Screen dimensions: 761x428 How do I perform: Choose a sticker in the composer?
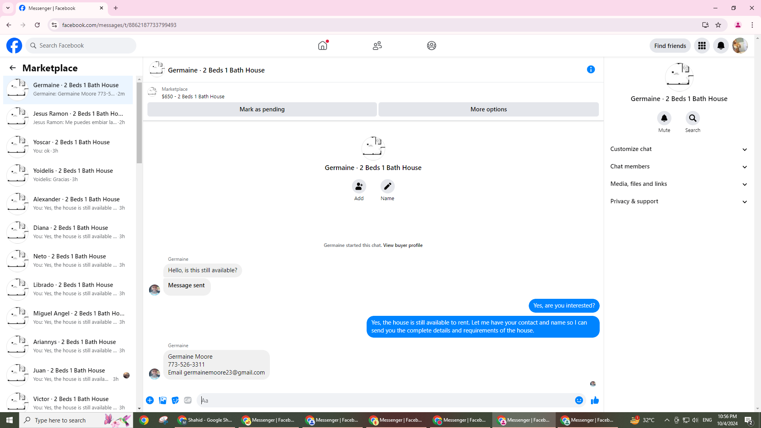175,400
